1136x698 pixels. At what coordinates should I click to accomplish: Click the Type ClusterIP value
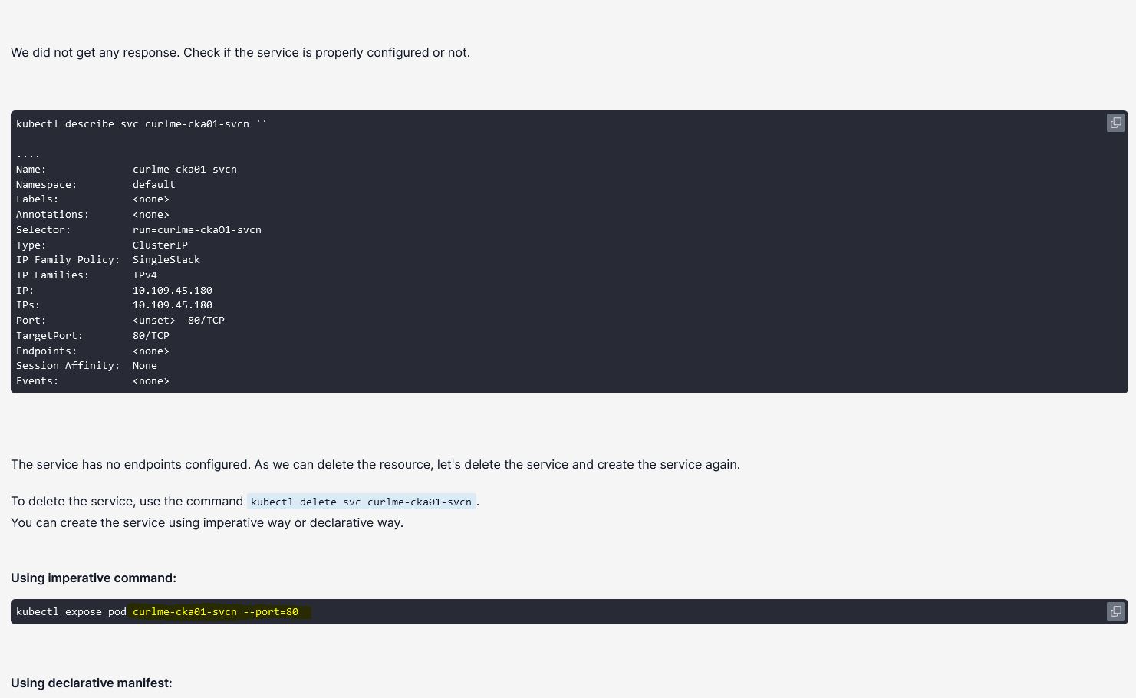click(x=160, y=245)
